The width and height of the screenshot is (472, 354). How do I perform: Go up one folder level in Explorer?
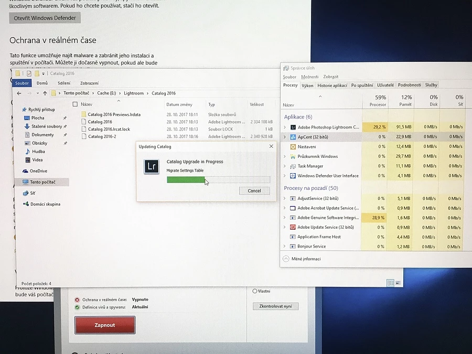[x=45, y=93]
